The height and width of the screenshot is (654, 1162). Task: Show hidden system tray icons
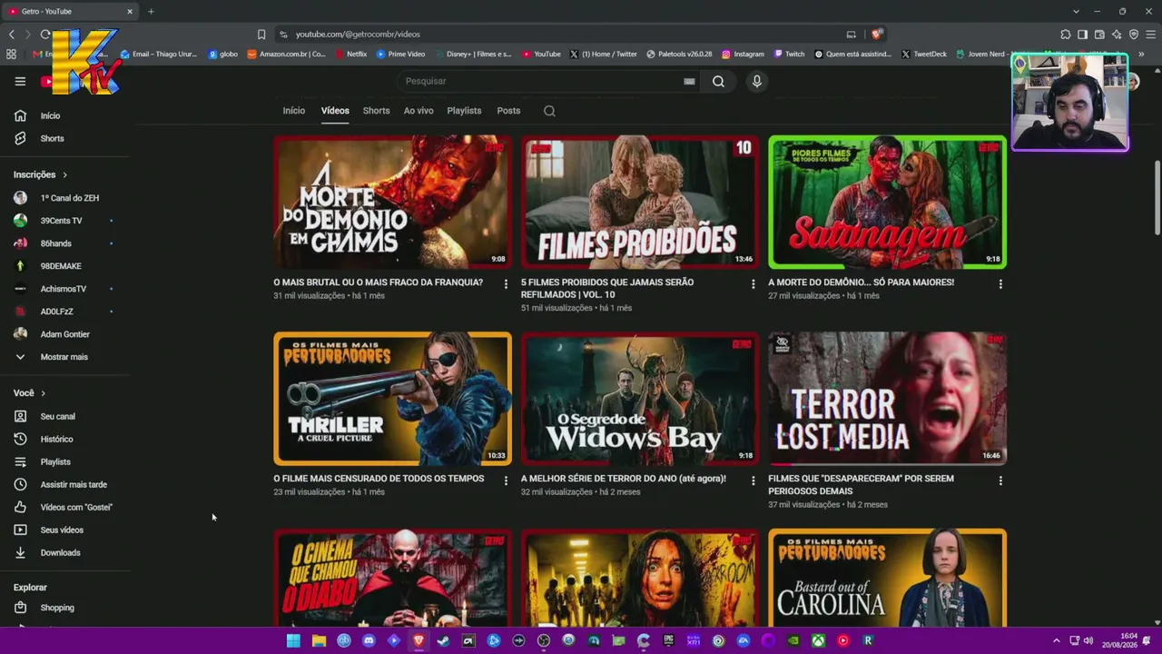1057,640
